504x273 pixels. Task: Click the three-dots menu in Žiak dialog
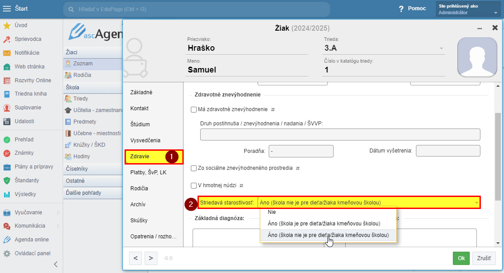pyautogui.click(x=480, y=28)
